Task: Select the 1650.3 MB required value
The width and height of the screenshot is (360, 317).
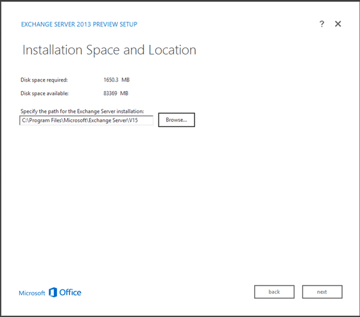Action: coord(117,80)
